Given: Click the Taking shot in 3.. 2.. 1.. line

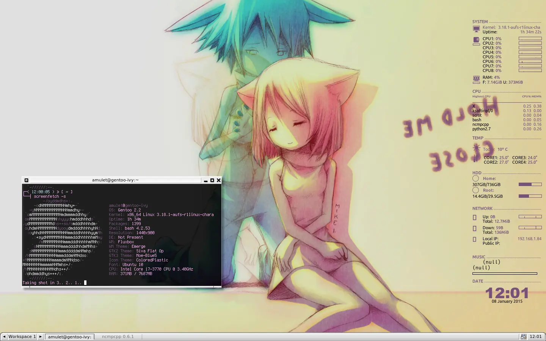Looking at the screenshot, I should click(x=52, y=283).
